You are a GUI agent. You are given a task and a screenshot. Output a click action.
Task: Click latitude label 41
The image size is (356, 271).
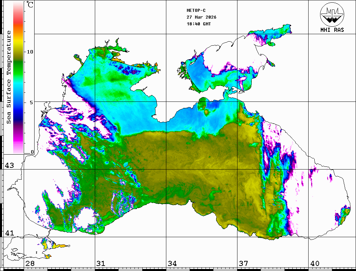tap(9, 233)
